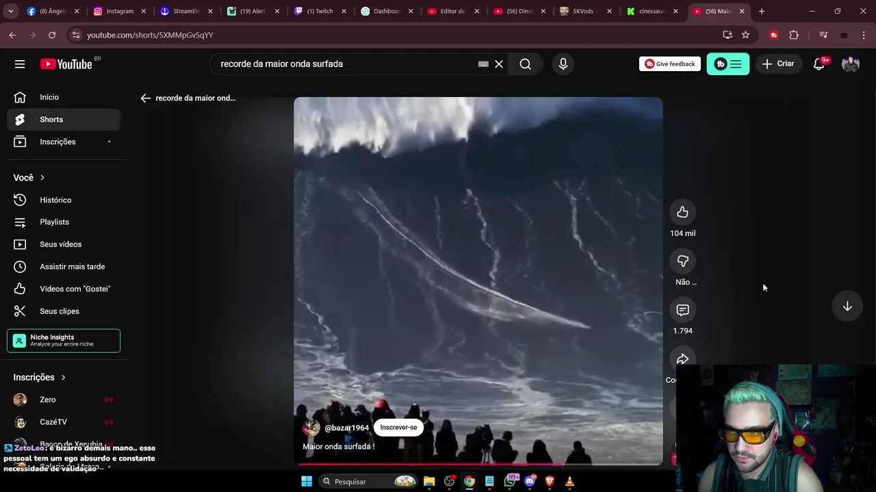Dislike the short video
876x492 pixels.
point(682,261)
